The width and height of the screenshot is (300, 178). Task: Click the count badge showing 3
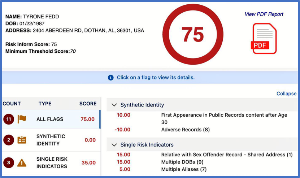(9, 163)
